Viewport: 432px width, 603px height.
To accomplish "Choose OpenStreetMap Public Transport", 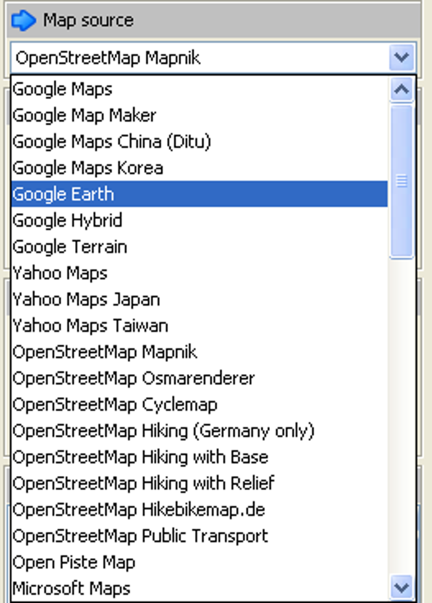I will [x=199, y=536].
